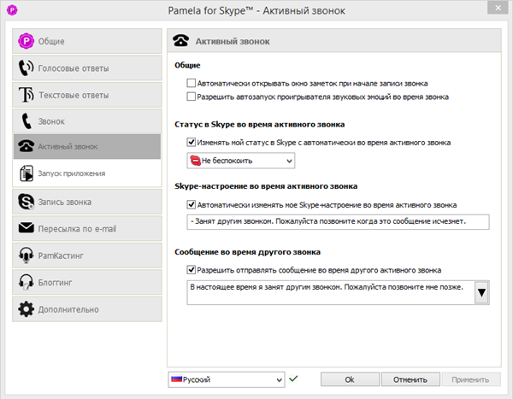Click the Запись звонка Skype icon
Image resolution: width=513 pixels, height=399 pixels.
click(27, 202)
